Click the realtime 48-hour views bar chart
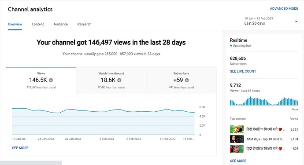 [x=264, y=101]
